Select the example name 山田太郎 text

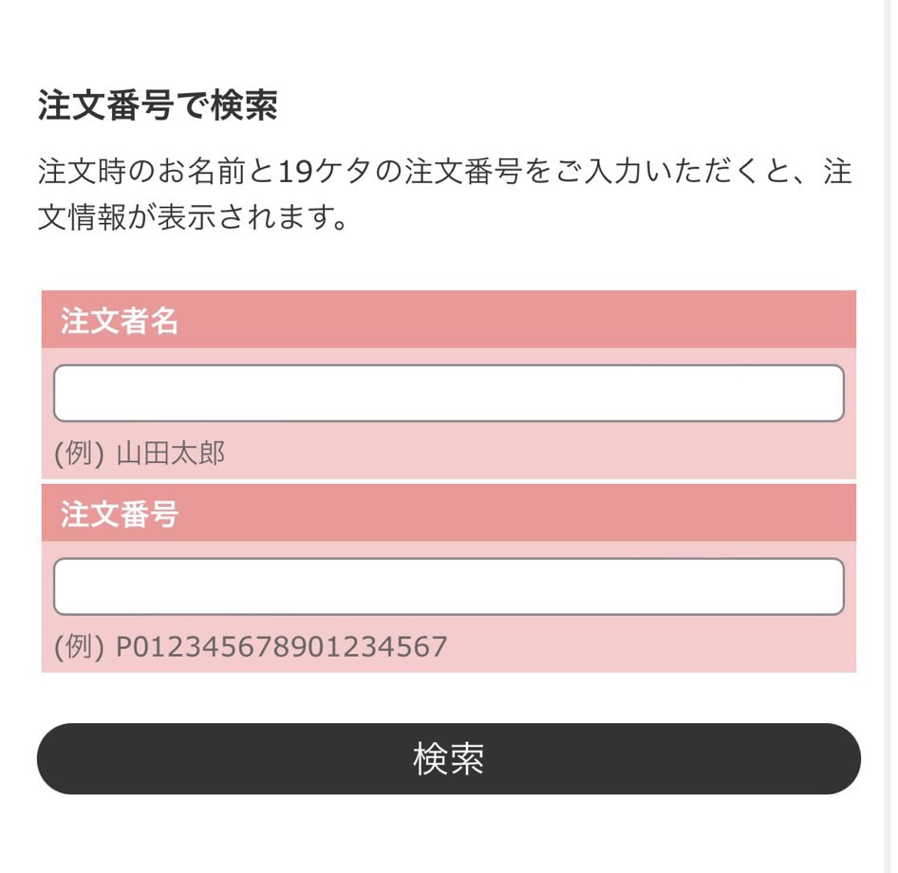tap(171, 454)
